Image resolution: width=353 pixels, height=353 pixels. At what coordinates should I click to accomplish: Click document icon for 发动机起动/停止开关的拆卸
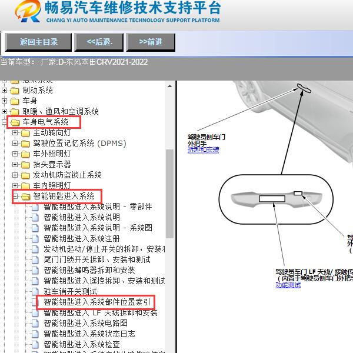pos(35,249)
